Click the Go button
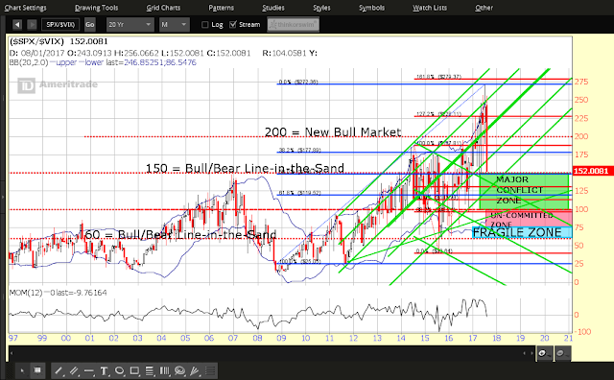This screenshot has width=614, height=380. tap(89, 25)
